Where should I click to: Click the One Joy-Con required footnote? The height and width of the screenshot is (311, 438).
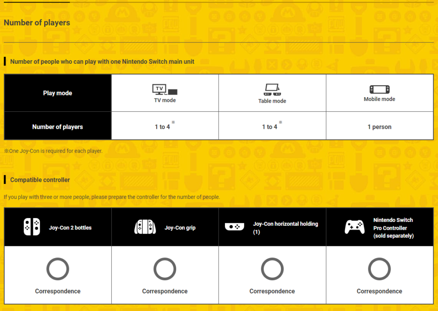coord(53,151)
